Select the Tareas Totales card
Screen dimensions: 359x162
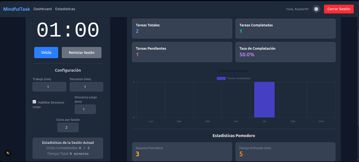coord(182,28)
